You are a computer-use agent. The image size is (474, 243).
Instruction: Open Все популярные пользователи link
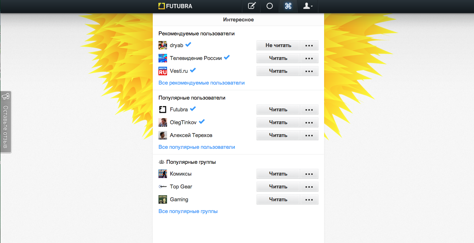[197, 147]
